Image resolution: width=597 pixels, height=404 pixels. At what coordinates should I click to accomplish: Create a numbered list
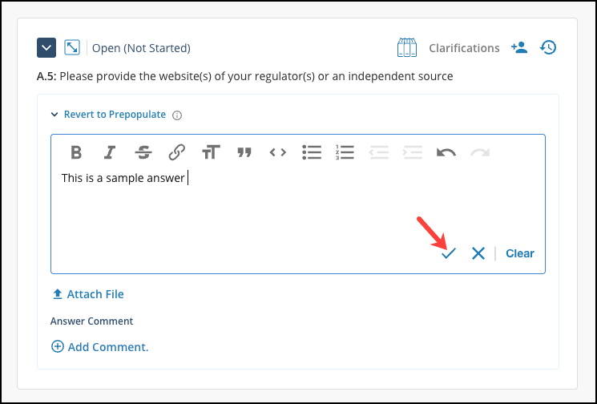click(x=345, y=152)
